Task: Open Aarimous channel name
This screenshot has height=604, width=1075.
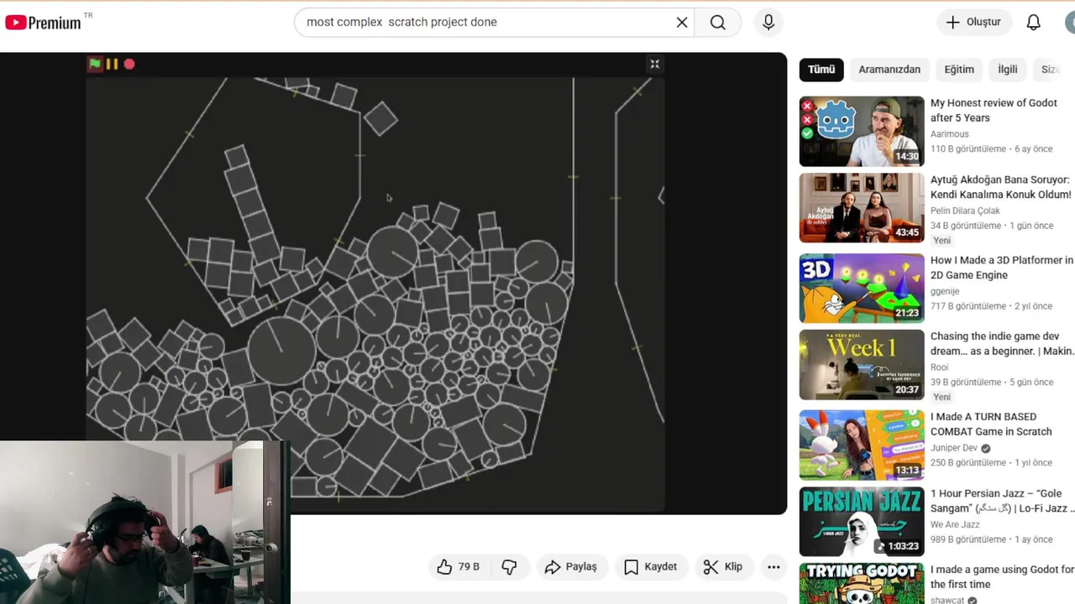Action: pyautogui.click(x=950, y=134)
